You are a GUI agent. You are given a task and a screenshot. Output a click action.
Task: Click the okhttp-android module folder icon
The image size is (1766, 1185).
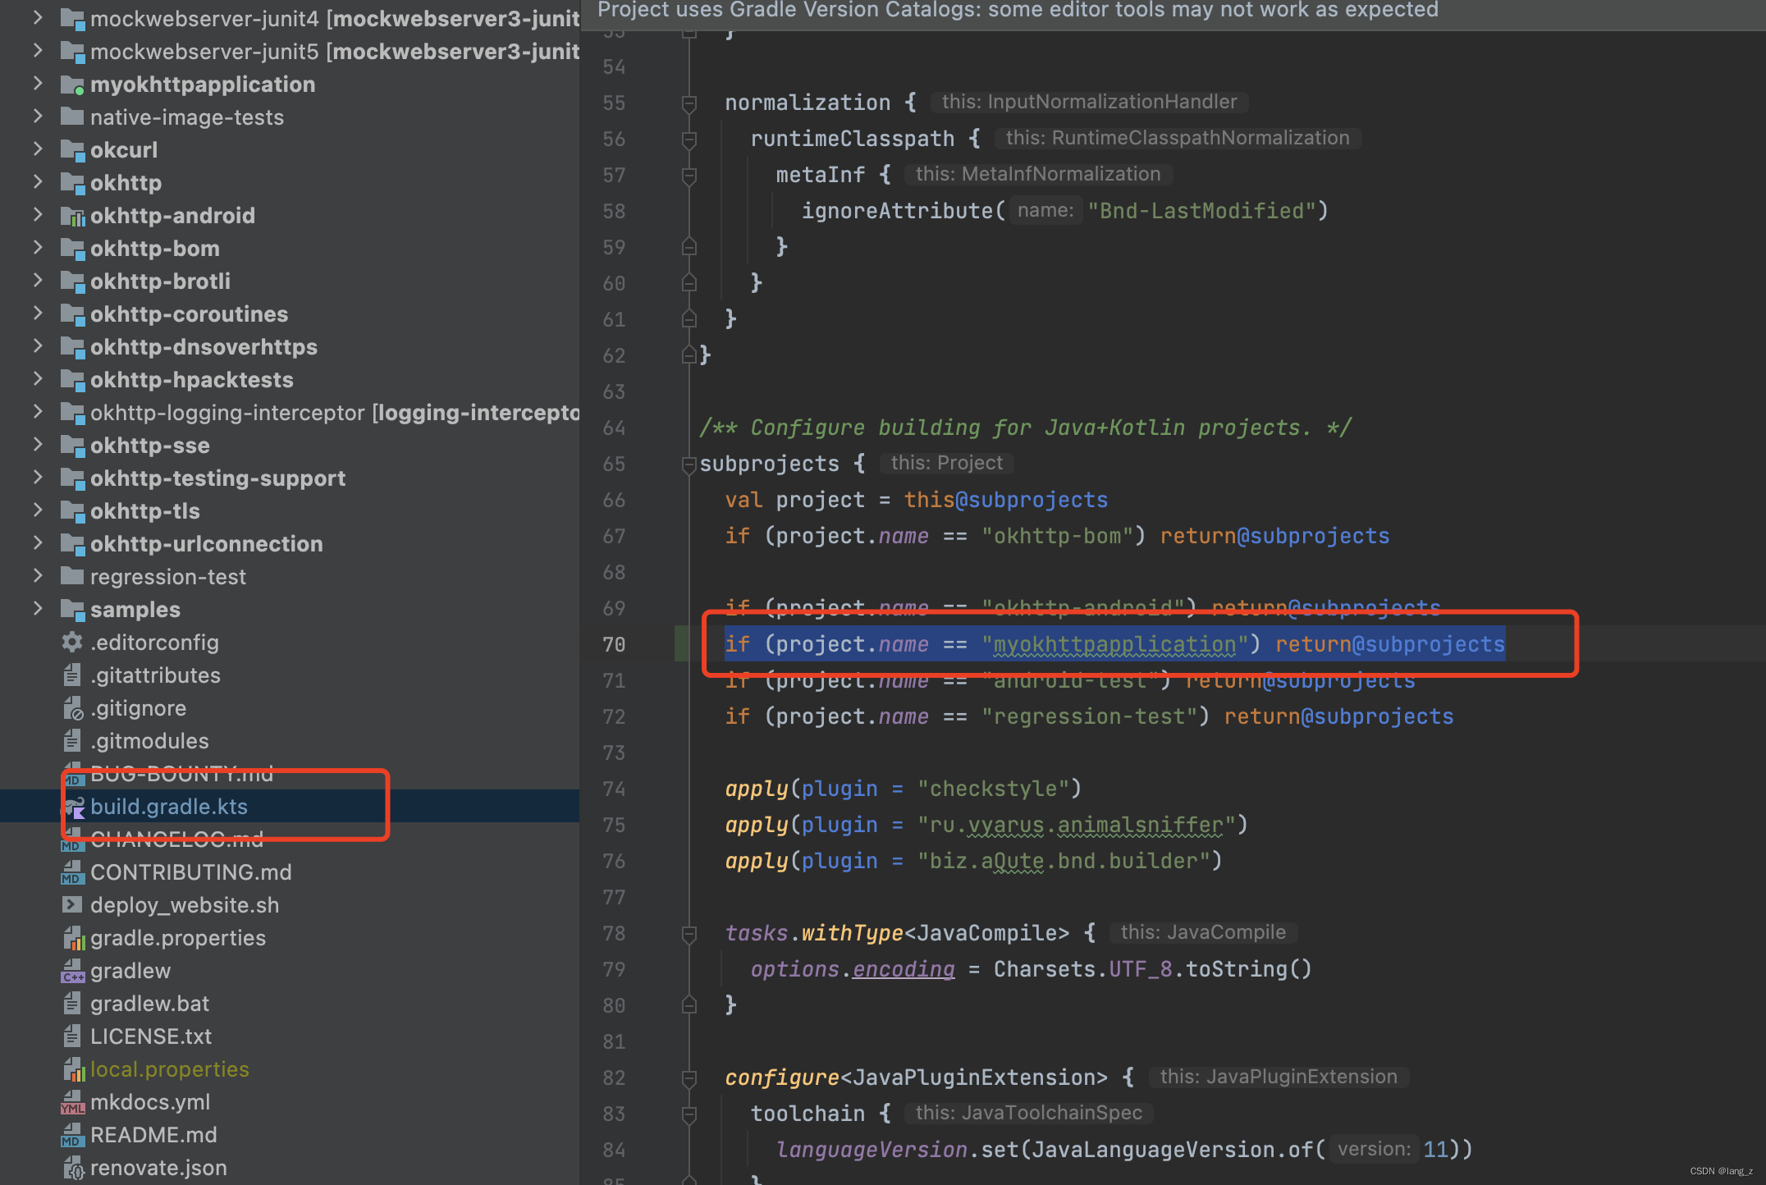[72, 216]
